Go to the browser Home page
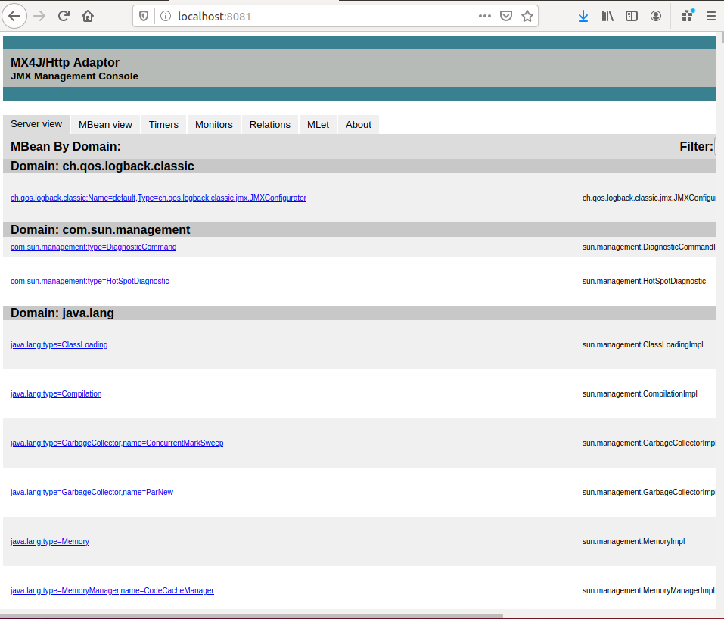This screenshot has height=619, width=724. (x=88, y=16)
